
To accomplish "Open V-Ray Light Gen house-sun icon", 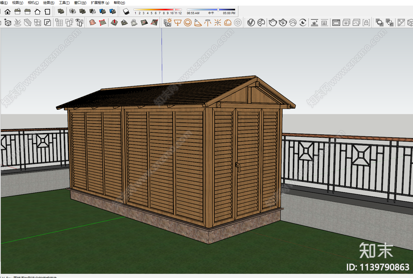I will coord(168,22).
